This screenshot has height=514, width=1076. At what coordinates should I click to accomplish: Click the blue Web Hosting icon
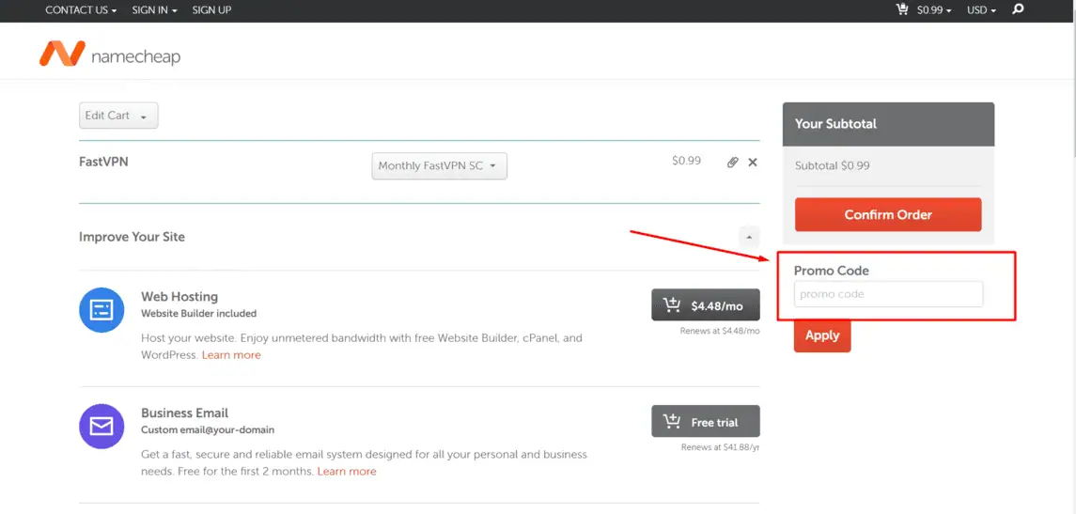point(101,309)
